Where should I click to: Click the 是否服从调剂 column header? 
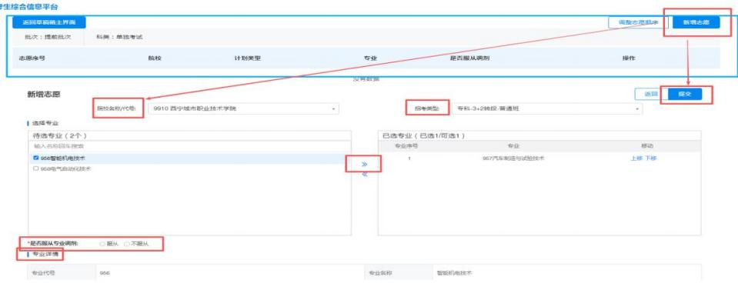pyautogui.click(x=469, y=58)
